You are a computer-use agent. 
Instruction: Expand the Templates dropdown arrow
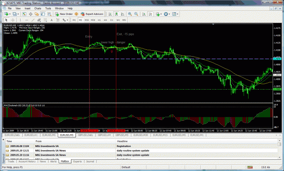(x=178, y=14)
